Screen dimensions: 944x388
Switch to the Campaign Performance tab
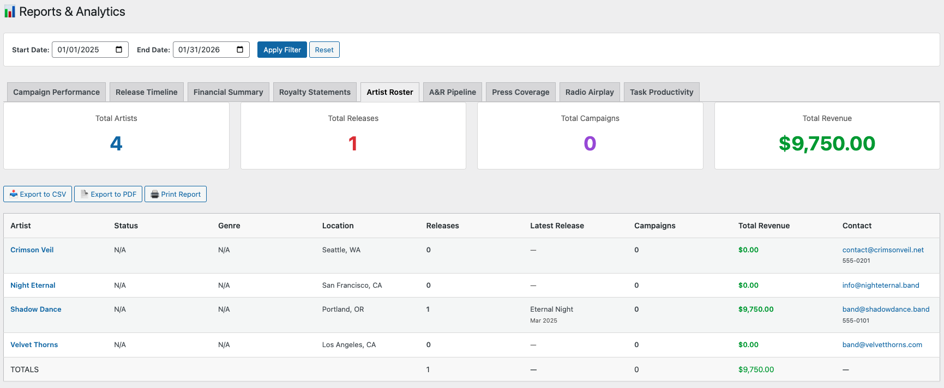coord(56,92)
